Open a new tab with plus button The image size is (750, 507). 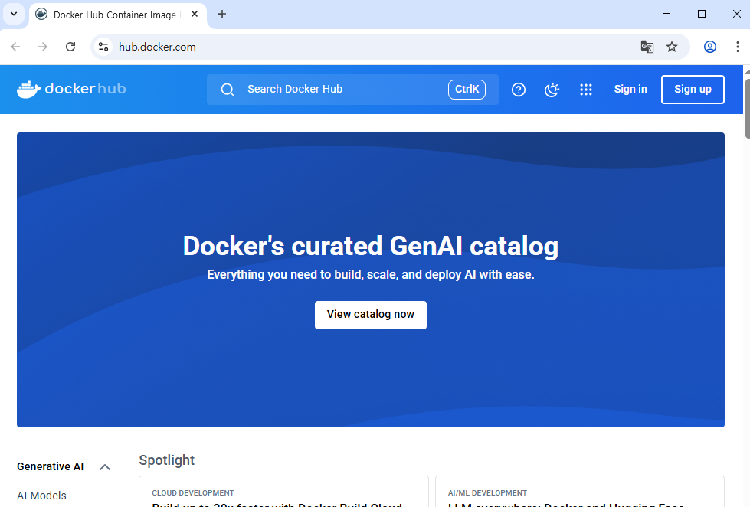pyautogui.click(x=222, y=15)
